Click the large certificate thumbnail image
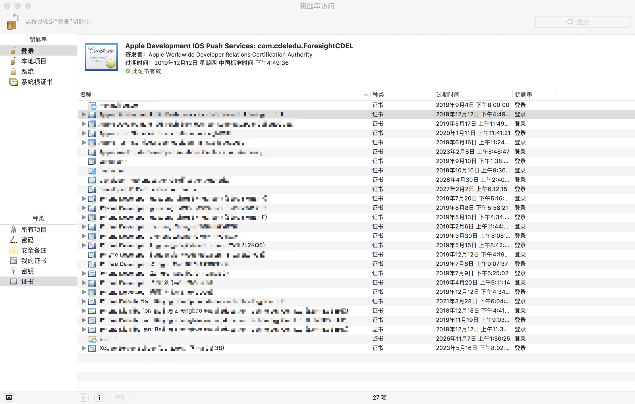Viewport: 635px width, 404px height. 101,57
